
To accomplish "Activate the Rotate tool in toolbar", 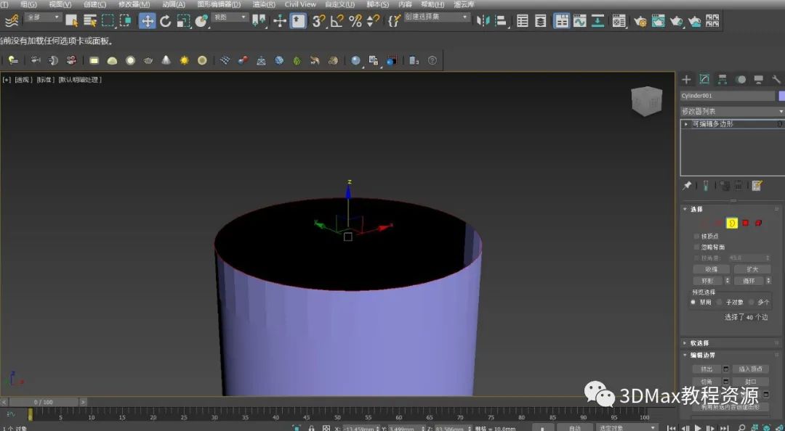I will [165, 21].
